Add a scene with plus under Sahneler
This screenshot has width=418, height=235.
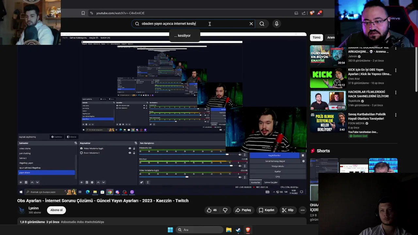click(21, 182)
